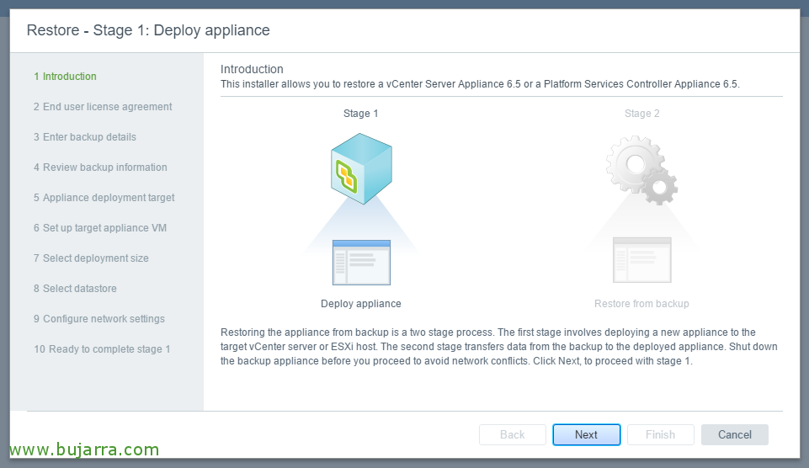Screen dimensions: 809x468
Task: Click the Back button
Action: pyautogui.click(x=513, y=435)
